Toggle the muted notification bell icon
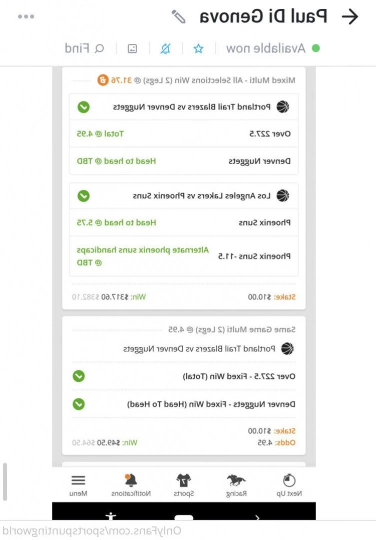This screenshot has width=376, height=540. point(165,48)
